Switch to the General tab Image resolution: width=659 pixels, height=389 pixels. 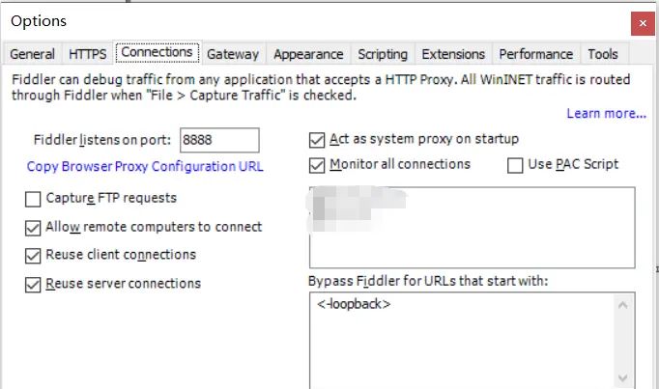tap(32, 54)
